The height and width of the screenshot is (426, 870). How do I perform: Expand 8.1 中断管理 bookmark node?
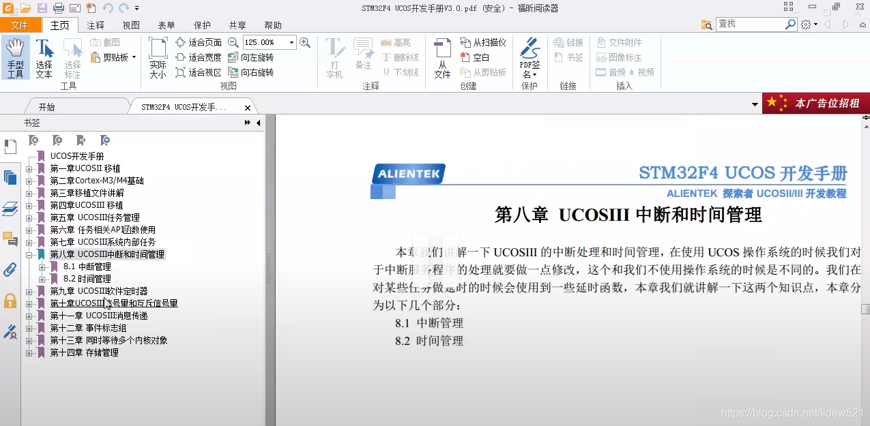pos(42,267)
